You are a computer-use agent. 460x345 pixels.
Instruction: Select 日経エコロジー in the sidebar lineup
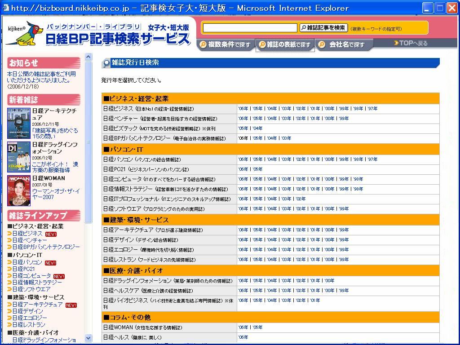coord(30,318)
